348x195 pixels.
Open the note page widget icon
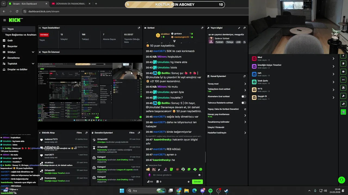(x=343, y=64)
